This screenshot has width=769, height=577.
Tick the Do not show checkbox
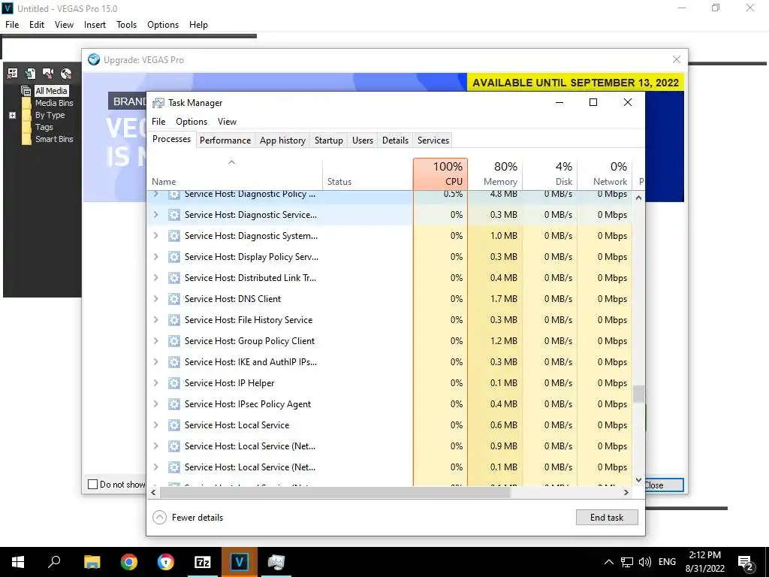[x=92, y=485]
